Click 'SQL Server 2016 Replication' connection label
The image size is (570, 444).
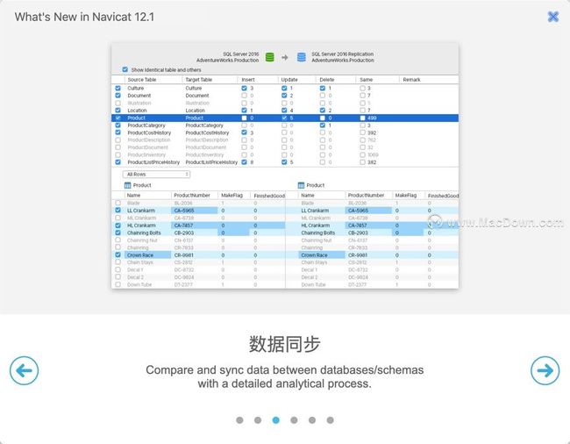pyautogui.click(x=342, y=54)
